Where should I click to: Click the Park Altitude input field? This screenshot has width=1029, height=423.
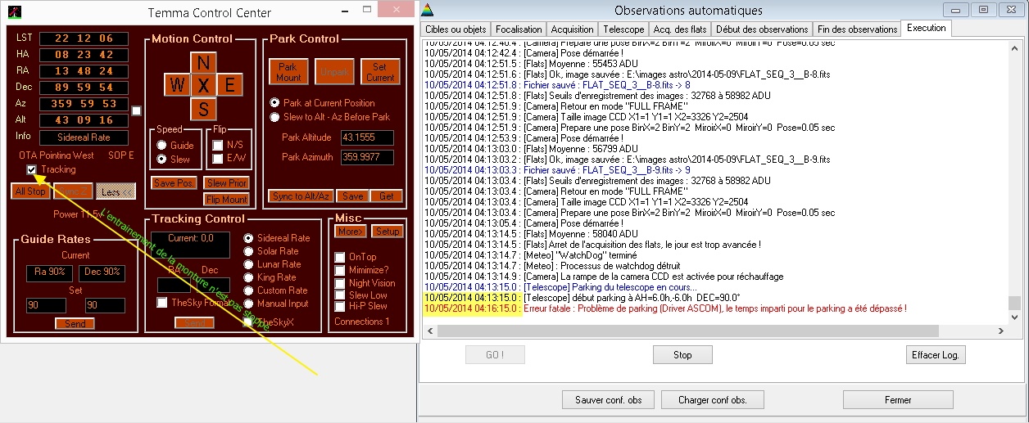point(367,137)
